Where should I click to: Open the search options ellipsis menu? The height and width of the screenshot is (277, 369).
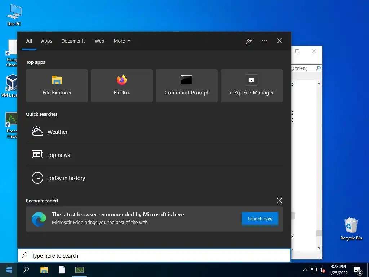(x=264, y=41)
